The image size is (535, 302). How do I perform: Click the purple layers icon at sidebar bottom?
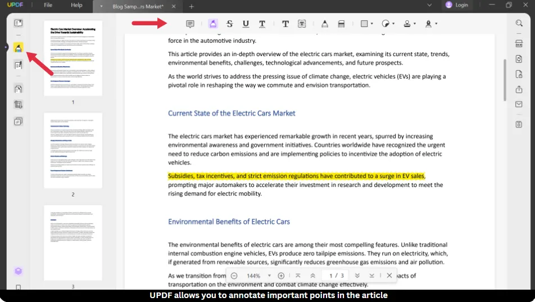18,271
